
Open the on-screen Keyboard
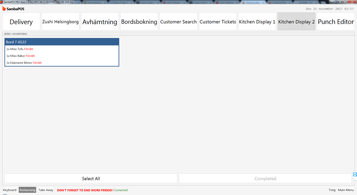click(9, 190)
